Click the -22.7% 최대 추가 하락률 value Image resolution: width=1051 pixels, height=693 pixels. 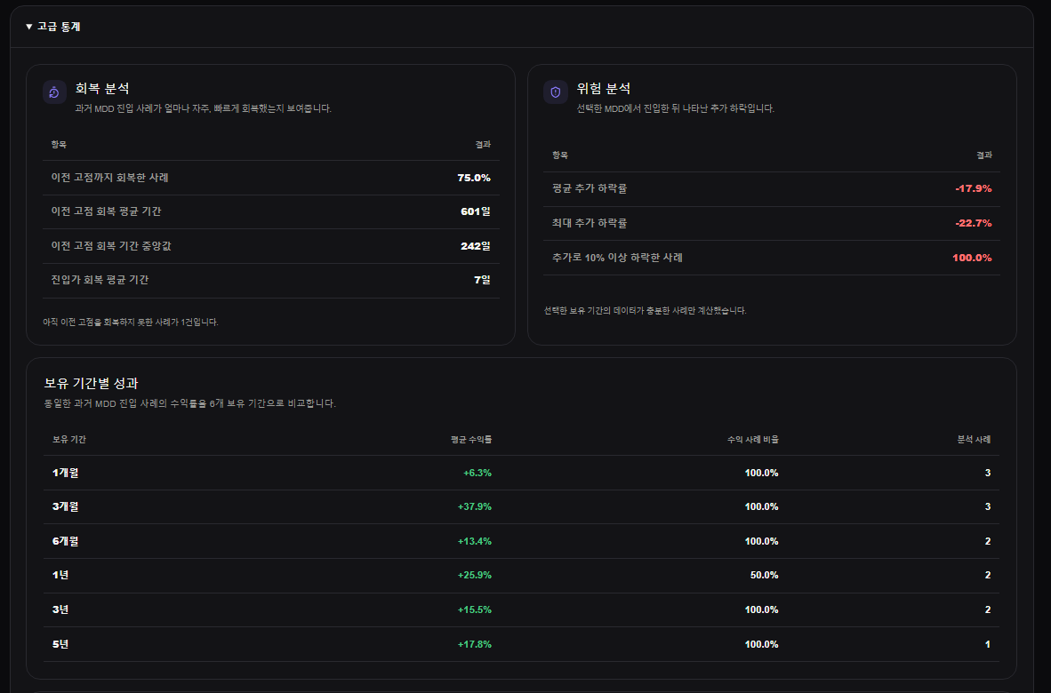[974, 223]
